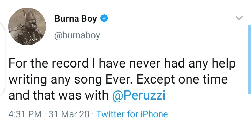Open the tweet options chevron menu
Image resolution: width=251 pixels, height=127 pixels.
239,18
